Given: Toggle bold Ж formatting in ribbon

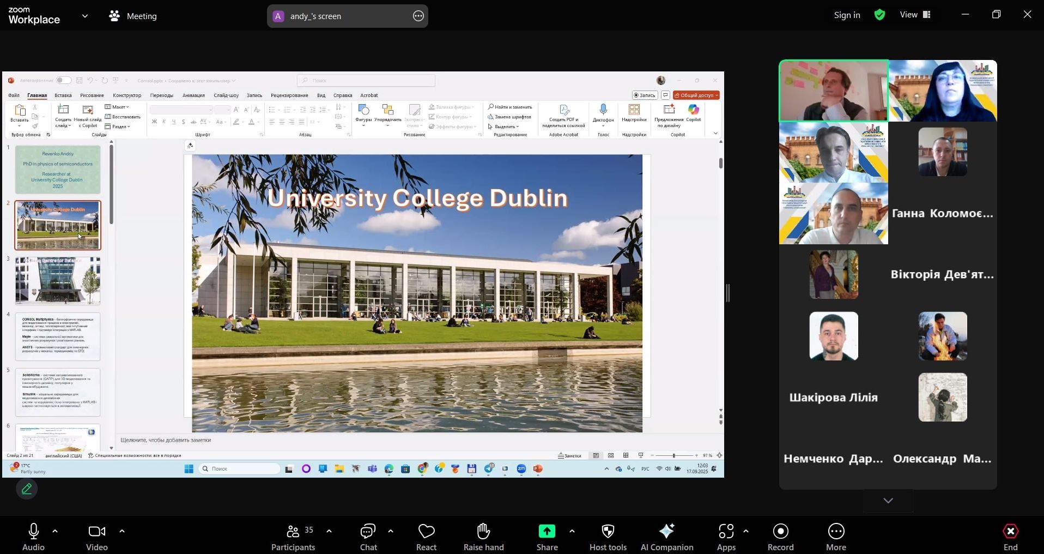Looking at the screenshot, I should pyautogui.click(x=154, y=122).
